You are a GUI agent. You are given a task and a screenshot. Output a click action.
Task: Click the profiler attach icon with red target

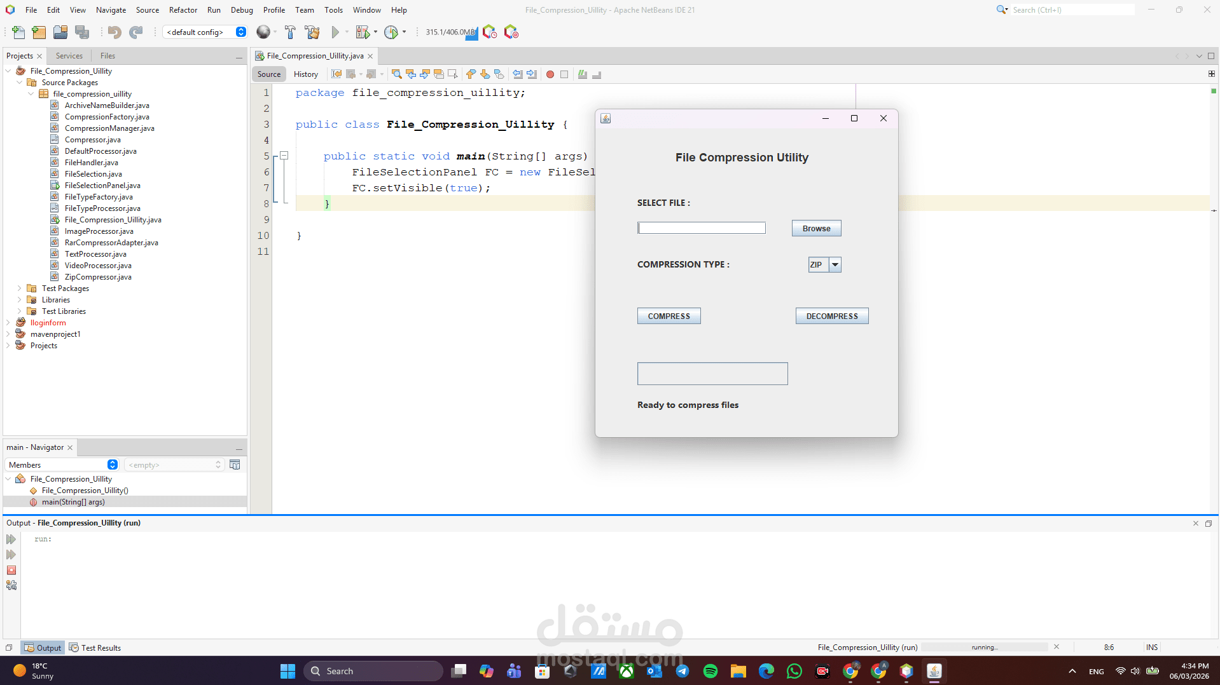(x=511, y=32)
